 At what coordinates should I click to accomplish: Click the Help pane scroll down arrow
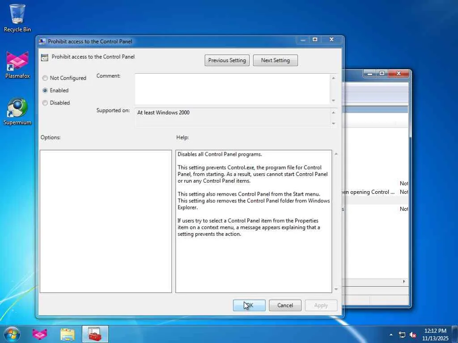[336, 289]
